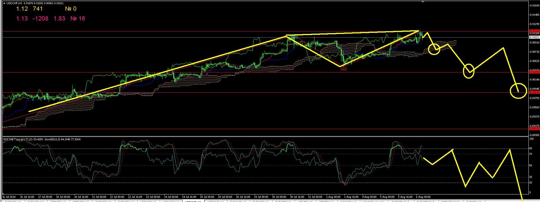The width and height of the screenshot is (540, 202).
Task: Select the USDJPY,H1 chart tab
Action: coord(305,201)
